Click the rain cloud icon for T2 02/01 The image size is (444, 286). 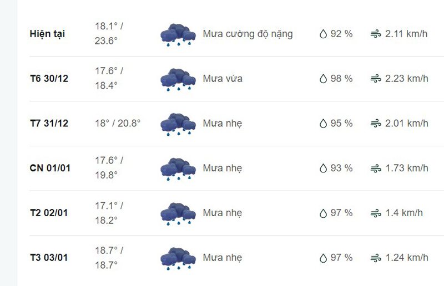(x=178, y=213)
